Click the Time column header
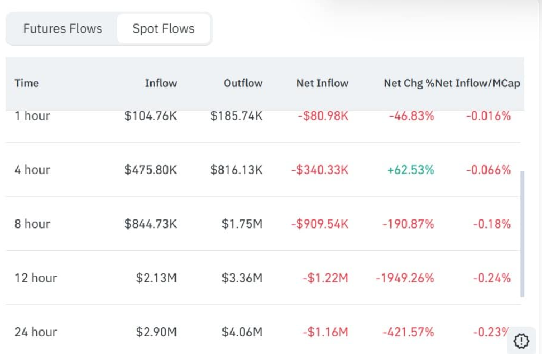Image resolution: width=542 pixels, height=354 pixels. [27, 83]
